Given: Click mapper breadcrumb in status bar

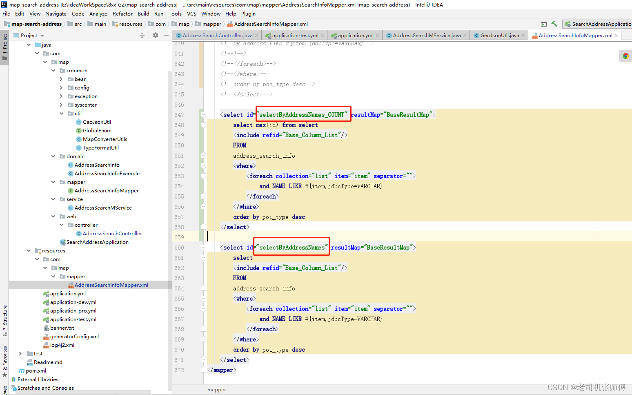Looking at the screenshot, I should [x=216, y=389].
